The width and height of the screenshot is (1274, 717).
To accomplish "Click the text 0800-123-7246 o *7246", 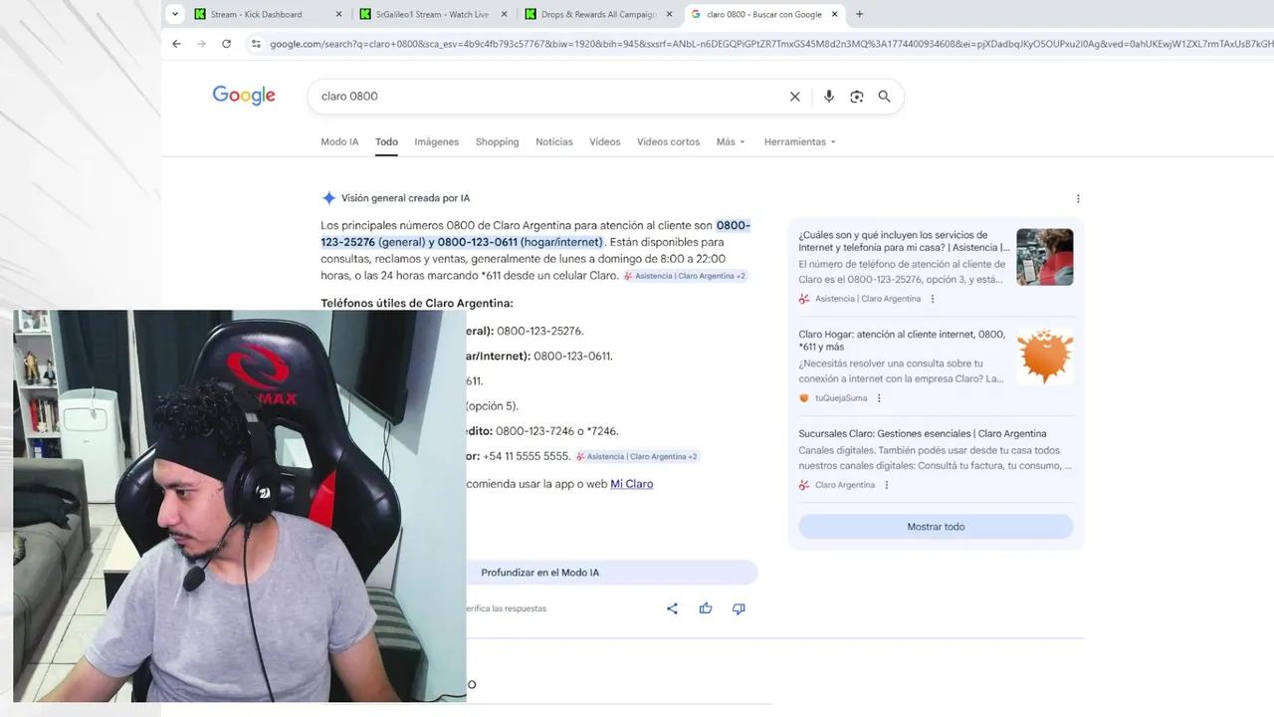I will [556, 431].
